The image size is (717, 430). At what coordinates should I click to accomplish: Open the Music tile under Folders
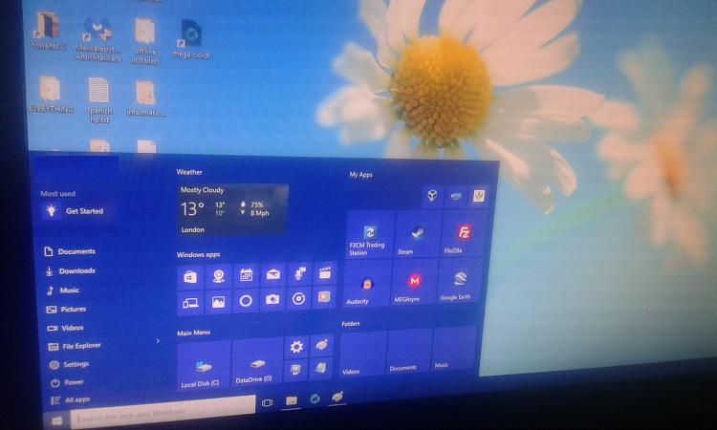[x=453, y=348]
